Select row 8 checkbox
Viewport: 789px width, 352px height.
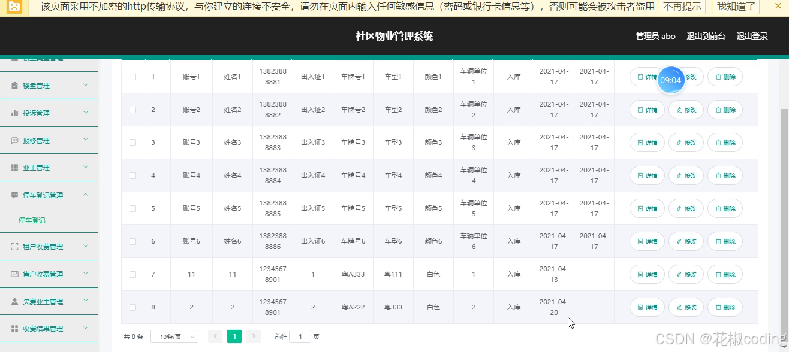pos(133,307)
